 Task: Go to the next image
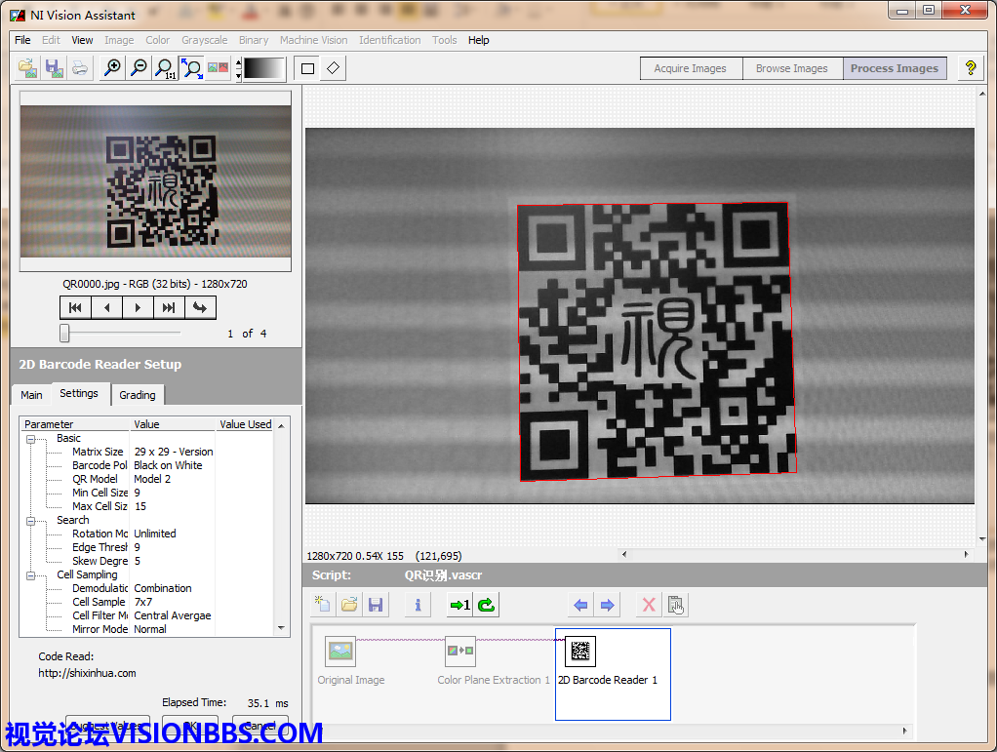tap(138, 307)
